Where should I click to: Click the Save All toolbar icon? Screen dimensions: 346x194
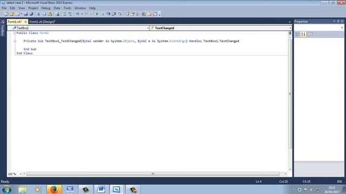[x=31, y=14]
